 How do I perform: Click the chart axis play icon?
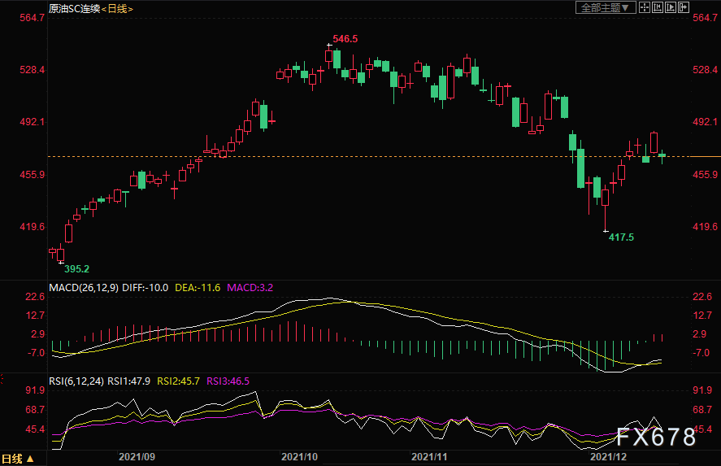(x=671, y=7)
